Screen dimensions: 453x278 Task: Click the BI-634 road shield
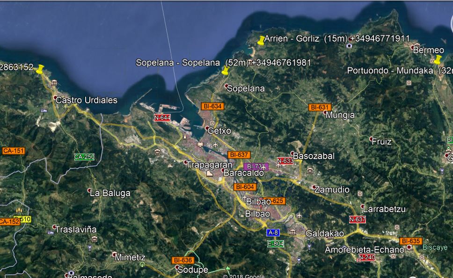pos(212,106)
